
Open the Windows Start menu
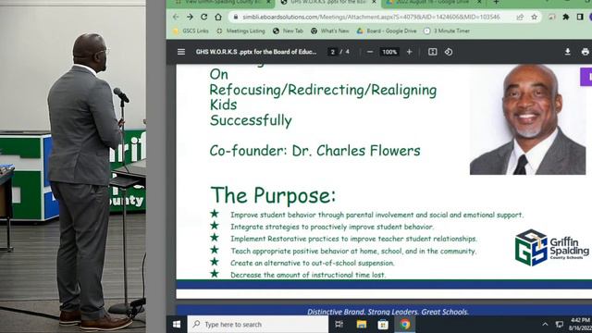coord(177,325)
